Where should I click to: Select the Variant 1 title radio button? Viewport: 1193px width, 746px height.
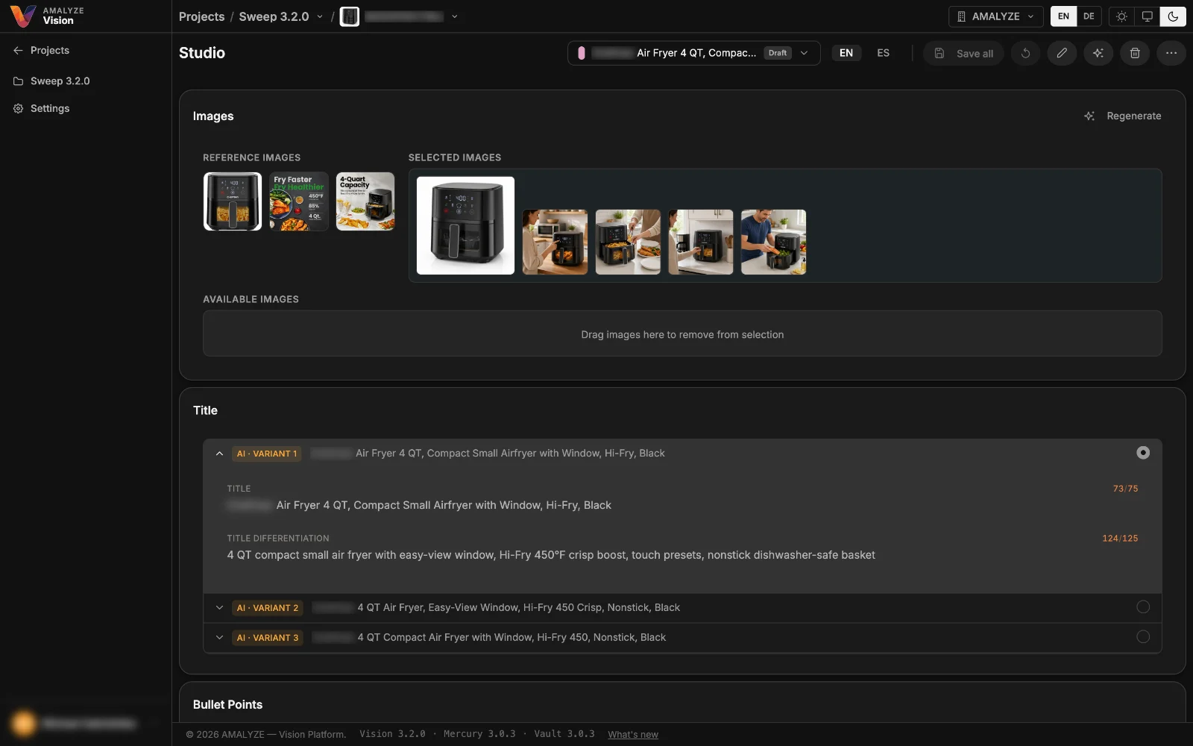(x=1143, y=453)
